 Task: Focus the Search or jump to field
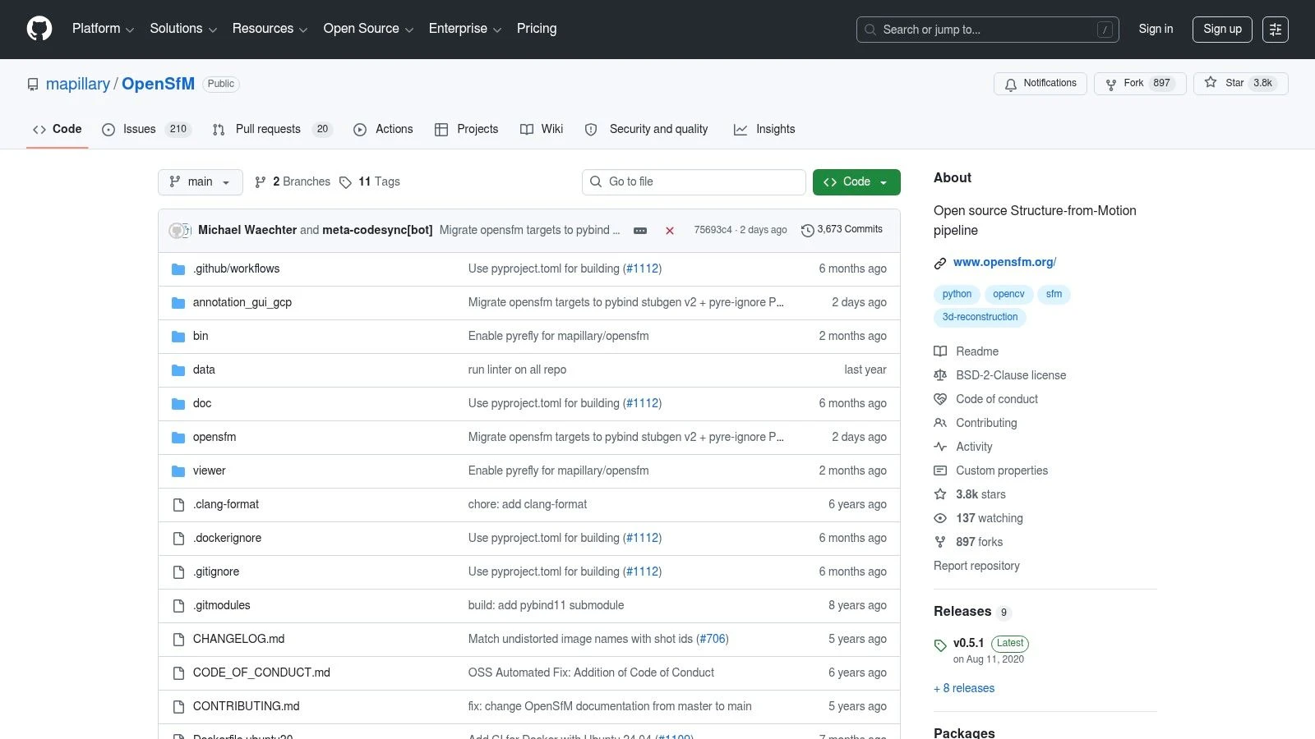click(x=987, y=30)
